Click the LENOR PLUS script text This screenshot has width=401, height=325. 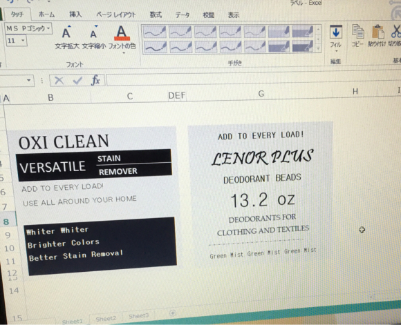tap(263, 157)
